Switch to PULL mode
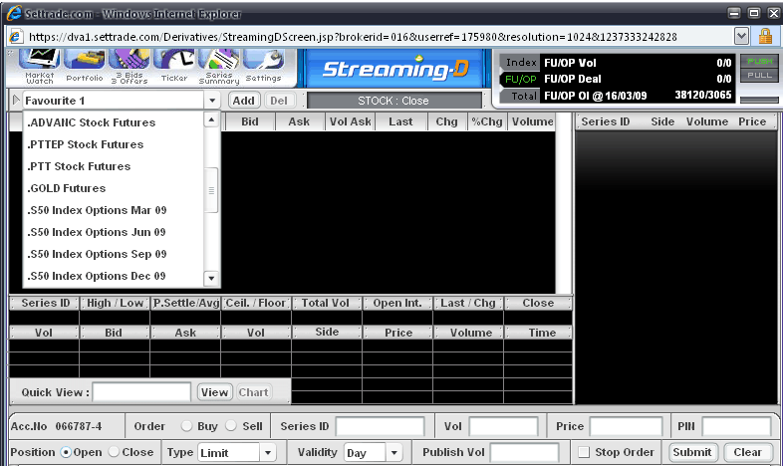783x466 pixels. pos(759,76)
